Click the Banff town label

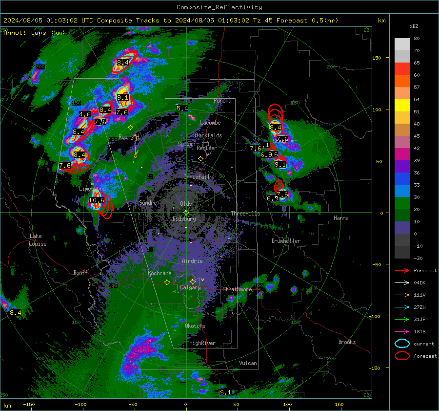(x=80, y=273)
